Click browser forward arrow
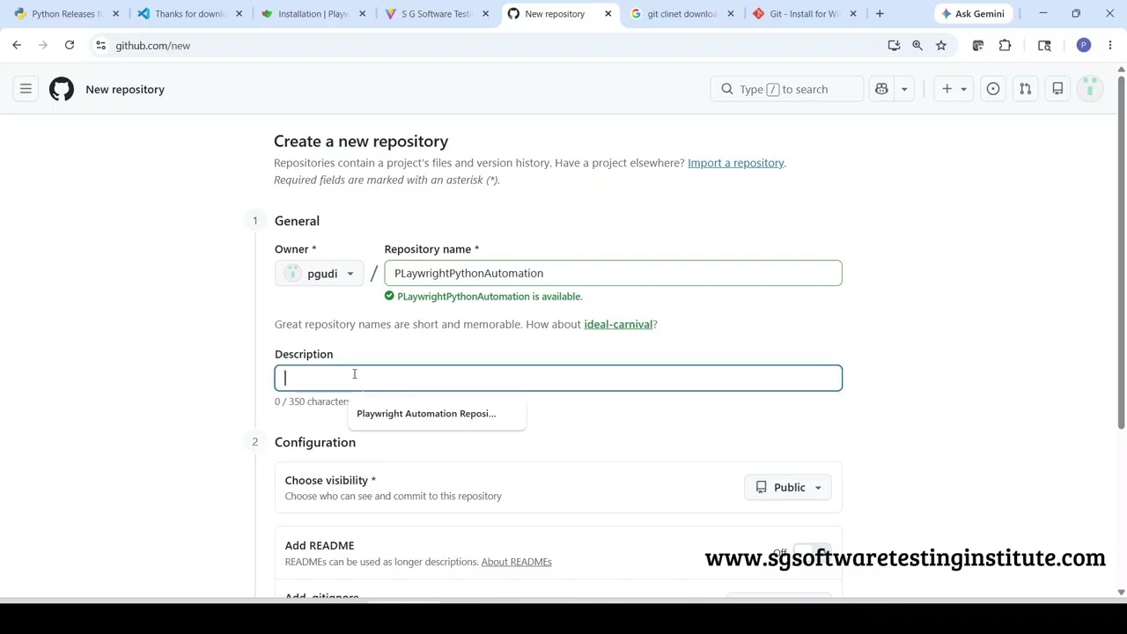The height and width of the screenshot is (634, 1127). point(42,45)
